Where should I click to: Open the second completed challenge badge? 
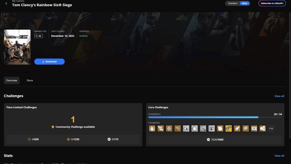160,129
